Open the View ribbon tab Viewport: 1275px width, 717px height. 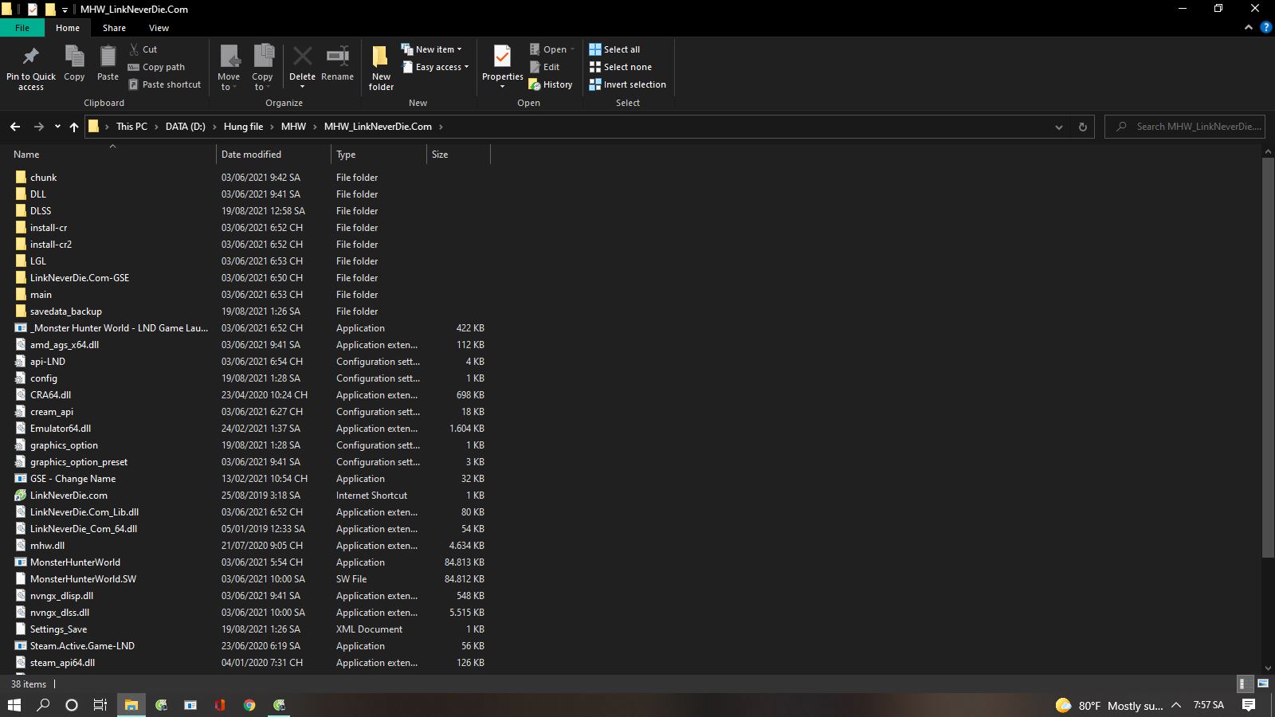[x=159, y=28]
